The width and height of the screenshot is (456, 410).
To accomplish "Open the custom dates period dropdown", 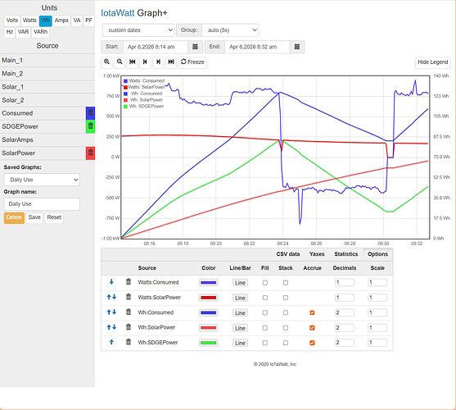I will coord(138,30).
